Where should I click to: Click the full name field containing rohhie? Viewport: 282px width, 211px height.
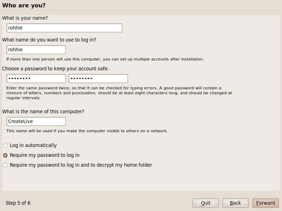[65, 28]
